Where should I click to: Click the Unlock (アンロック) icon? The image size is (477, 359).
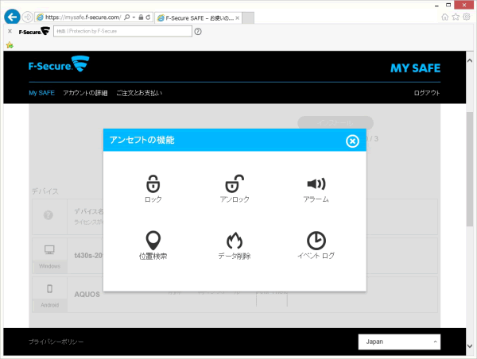click(235, 183)
